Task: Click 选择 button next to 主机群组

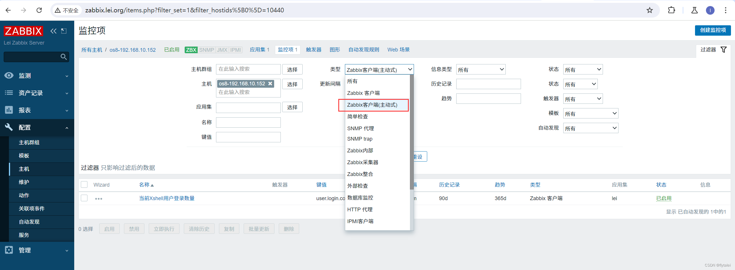Action: coord(292,70)
